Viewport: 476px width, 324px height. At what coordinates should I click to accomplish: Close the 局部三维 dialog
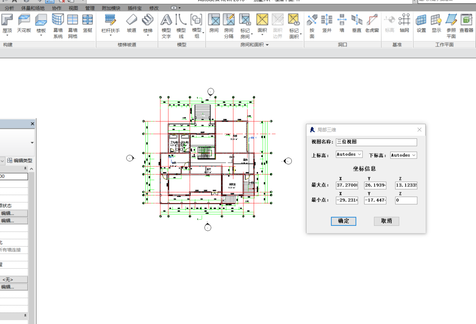click(419, 130)
